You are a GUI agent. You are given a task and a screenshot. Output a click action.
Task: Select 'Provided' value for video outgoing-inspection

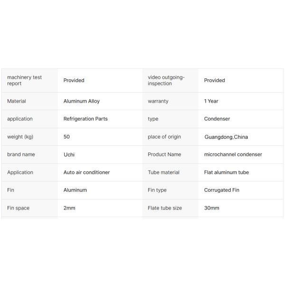pyautogui.click(x=214, y=80)
